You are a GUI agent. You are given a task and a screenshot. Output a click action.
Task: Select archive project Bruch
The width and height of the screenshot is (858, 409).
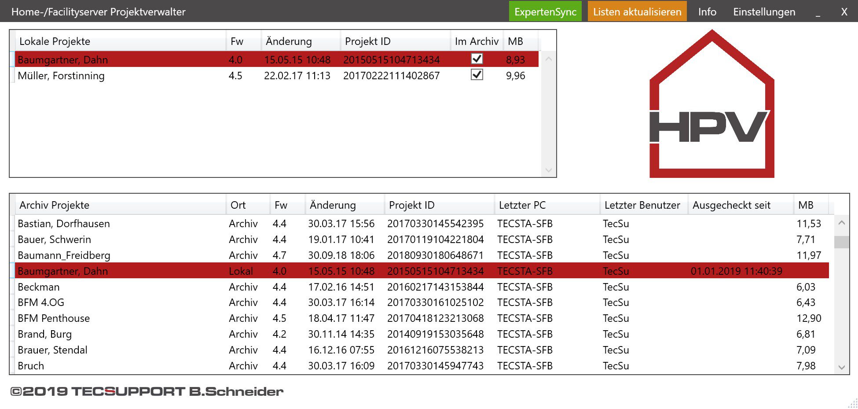(422, 366)
